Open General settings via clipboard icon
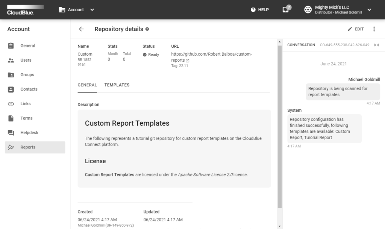The height and width of the screenshot is (229, 385). click(12, 45)
